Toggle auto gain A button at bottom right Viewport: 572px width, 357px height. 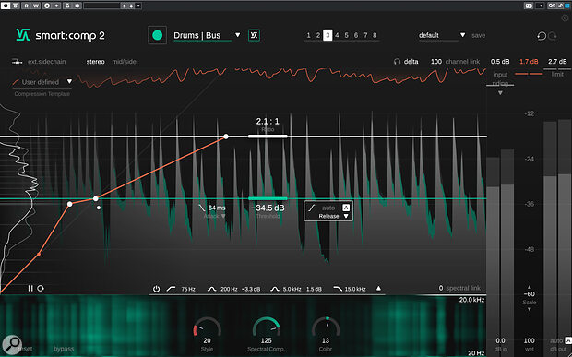point(568,340)
